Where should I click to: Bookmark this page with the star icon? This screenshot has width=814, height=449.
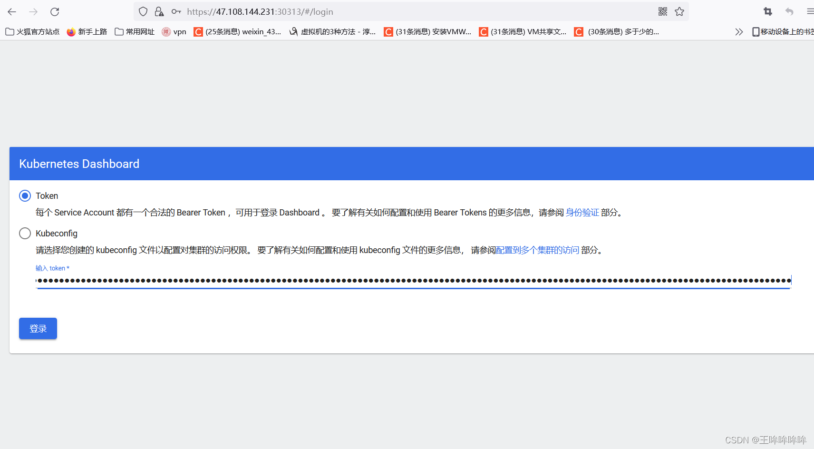coord(679,11)
